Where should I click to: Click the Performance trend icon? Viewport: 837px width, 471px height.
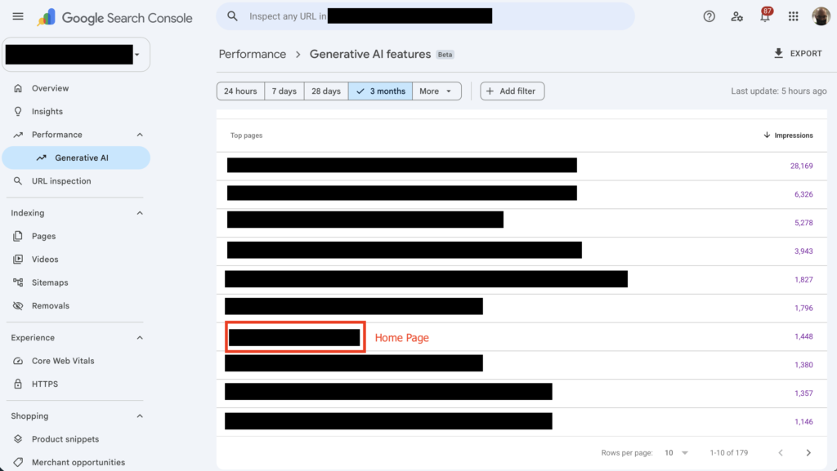pos(18,135)
